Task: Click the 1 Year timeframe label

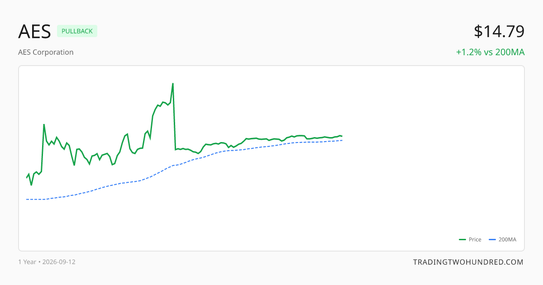Action: (27, 262)
